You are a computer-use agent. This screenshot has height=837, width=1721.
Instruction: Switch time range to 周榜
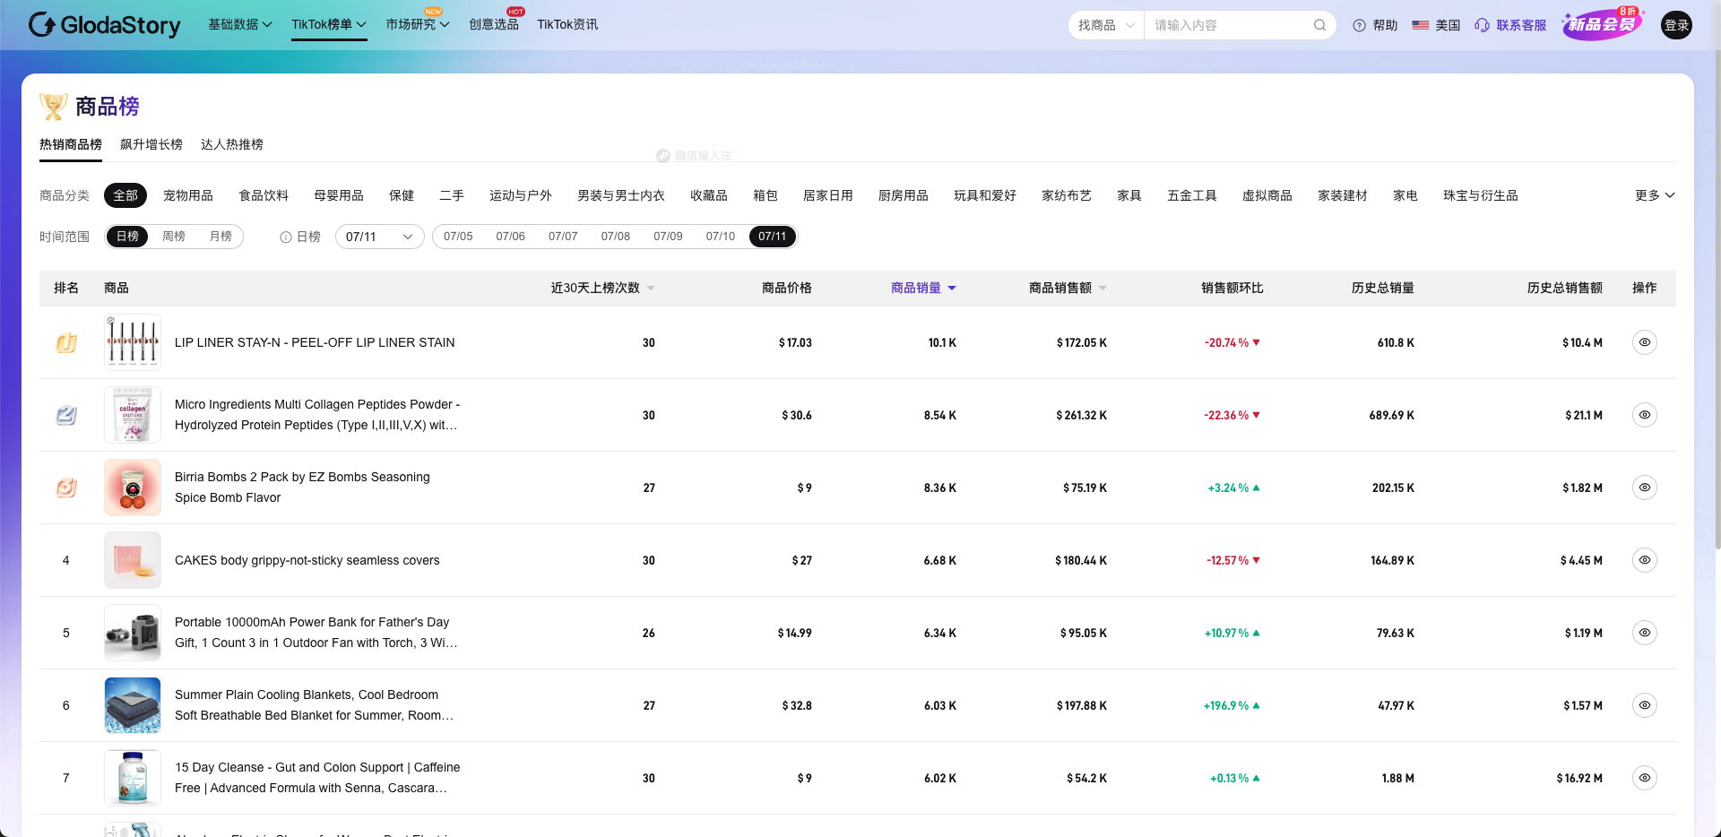pyautogui.click(x=174, y=237)
